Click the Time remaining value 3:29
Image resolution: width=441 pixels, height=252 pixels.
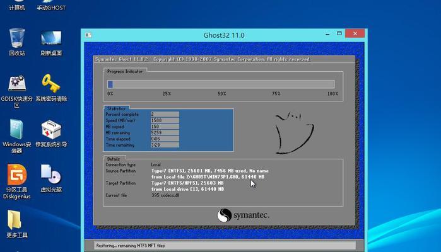point(165,145)
